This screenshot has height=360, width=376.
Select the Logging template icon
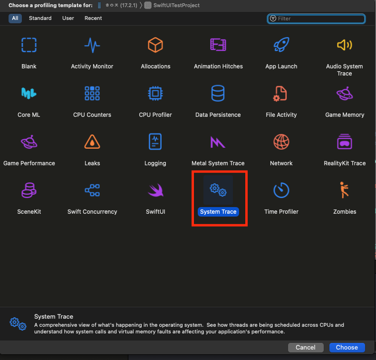pos(155,142)
